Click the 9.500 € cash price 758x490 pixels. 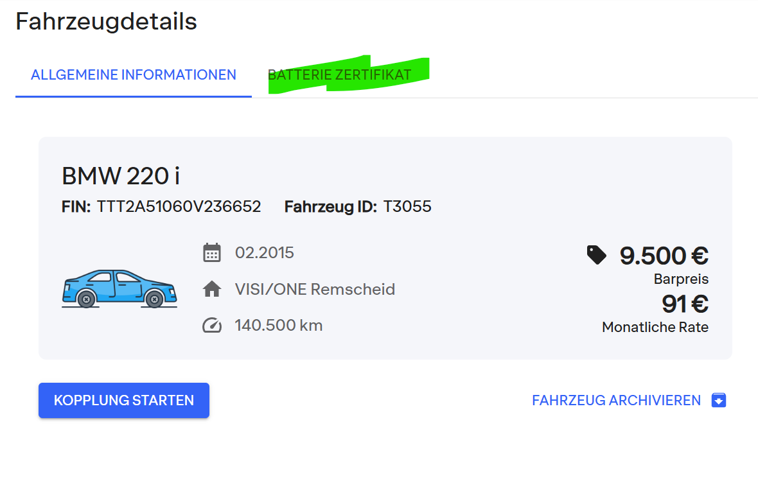664,256
